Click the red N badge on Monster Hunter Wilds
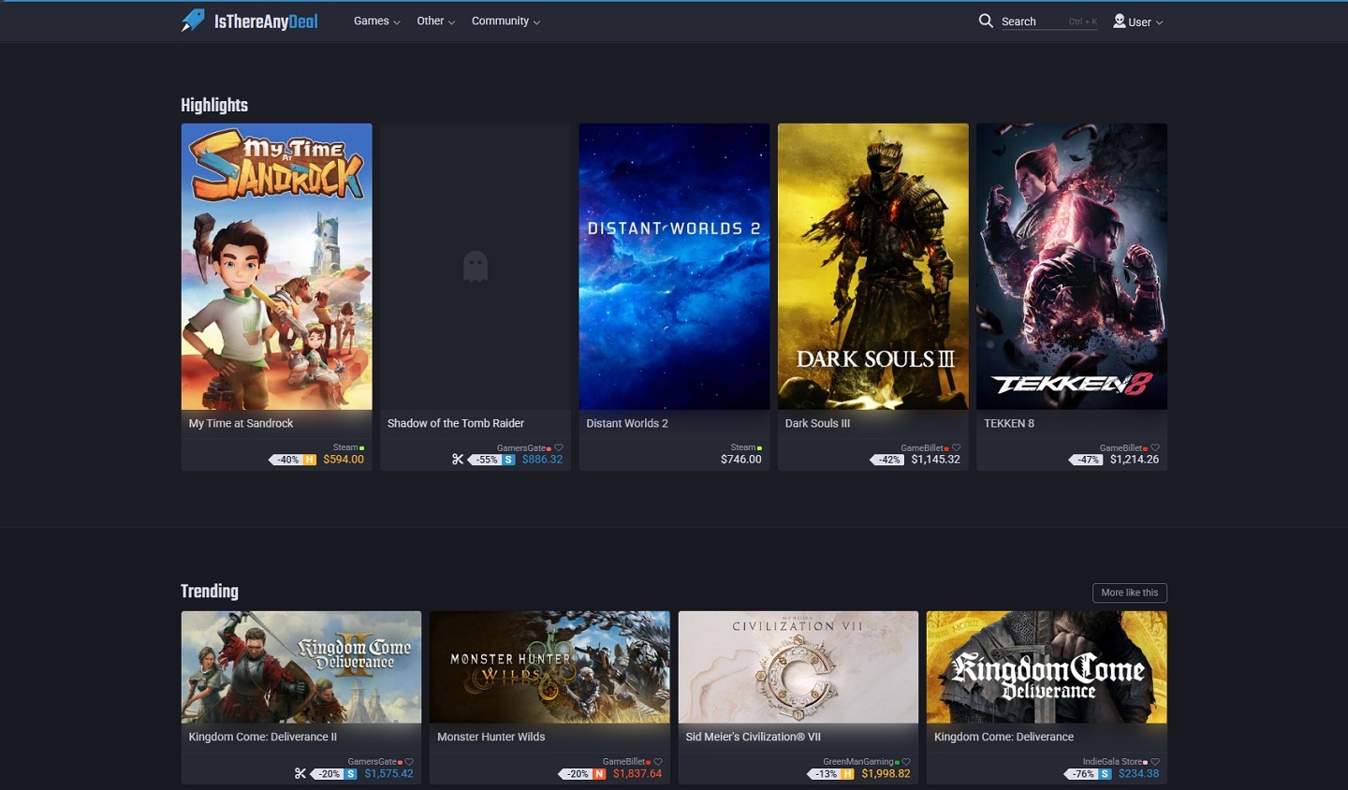The width and height of the screenshot is (1348, 790). pos(599,774)
